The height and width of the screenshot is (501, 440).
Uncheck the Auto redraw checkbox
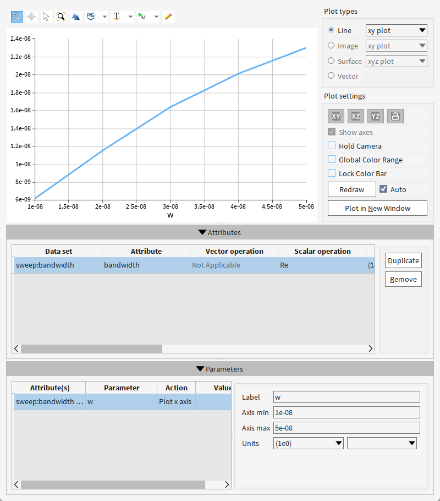pos(383,189)
